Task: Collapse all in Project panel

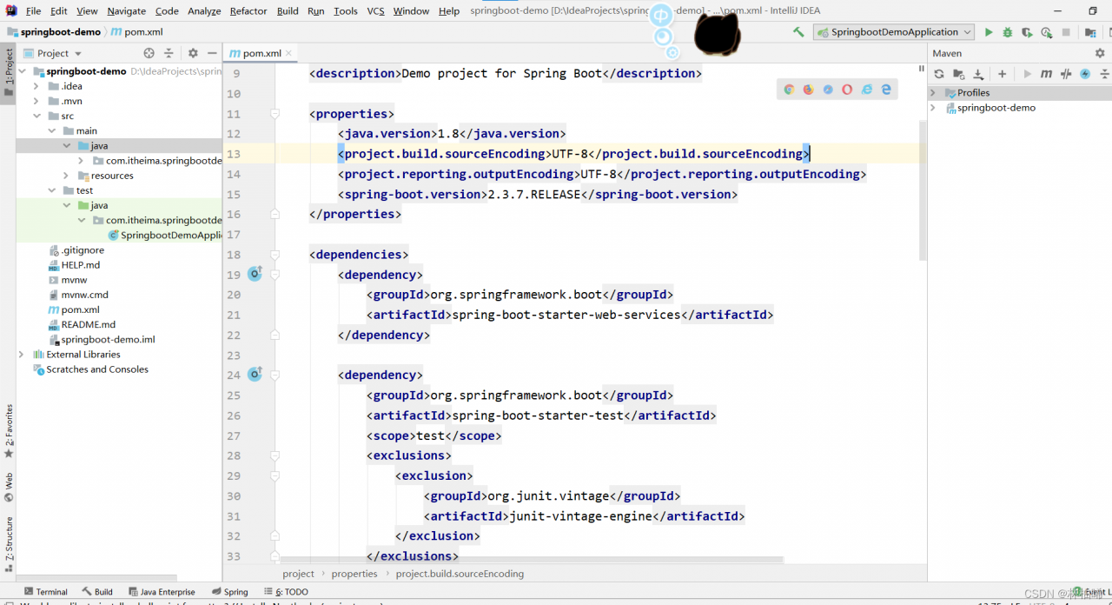Action: click(169, 53)
